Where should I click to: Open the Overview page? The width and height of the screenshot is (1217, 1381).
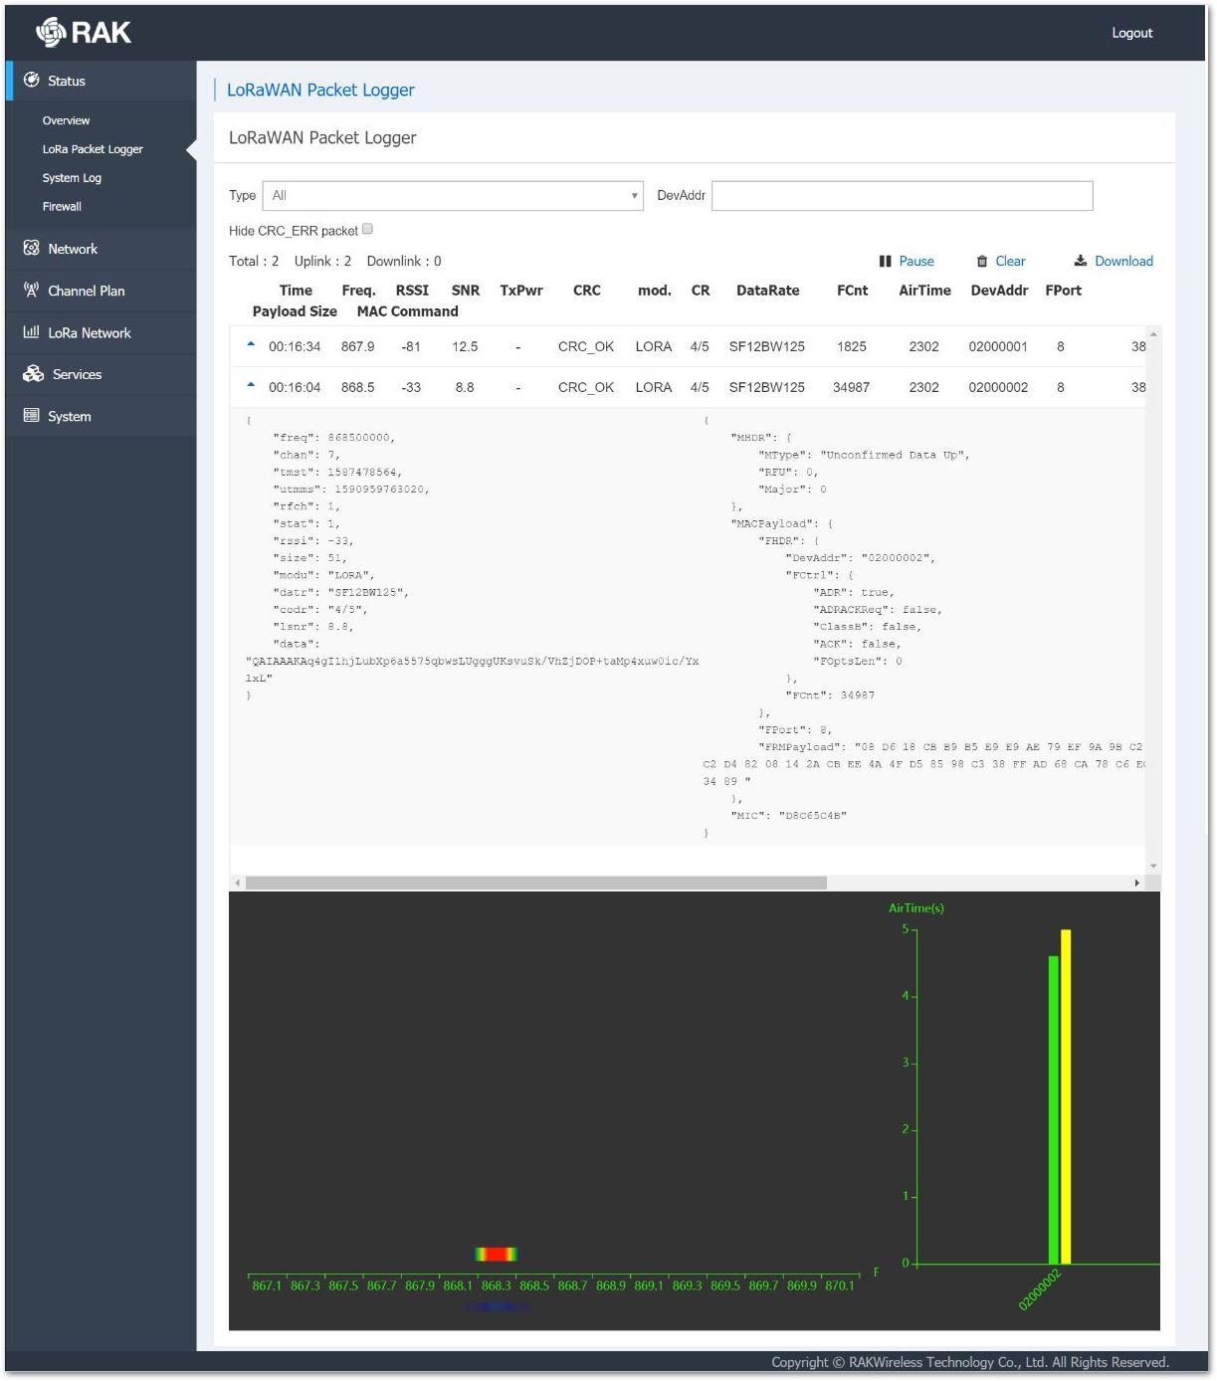tap(66, 120)
